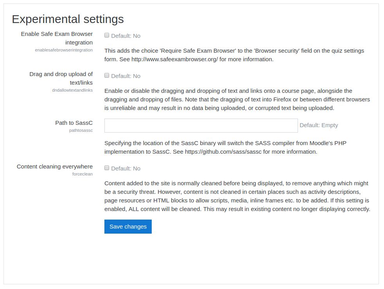Click the forceclean setting name
Viewport: 384px width, 289px height.
tap(82, 174)
